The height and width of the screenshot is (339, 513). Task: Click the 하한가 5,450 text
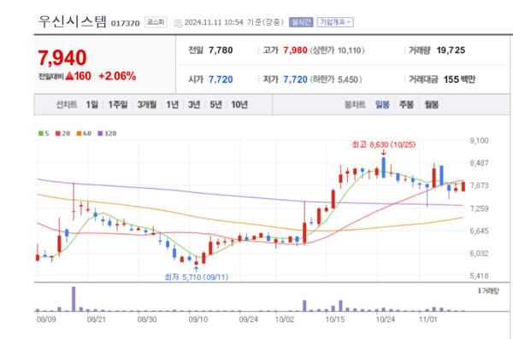[336, 79]
